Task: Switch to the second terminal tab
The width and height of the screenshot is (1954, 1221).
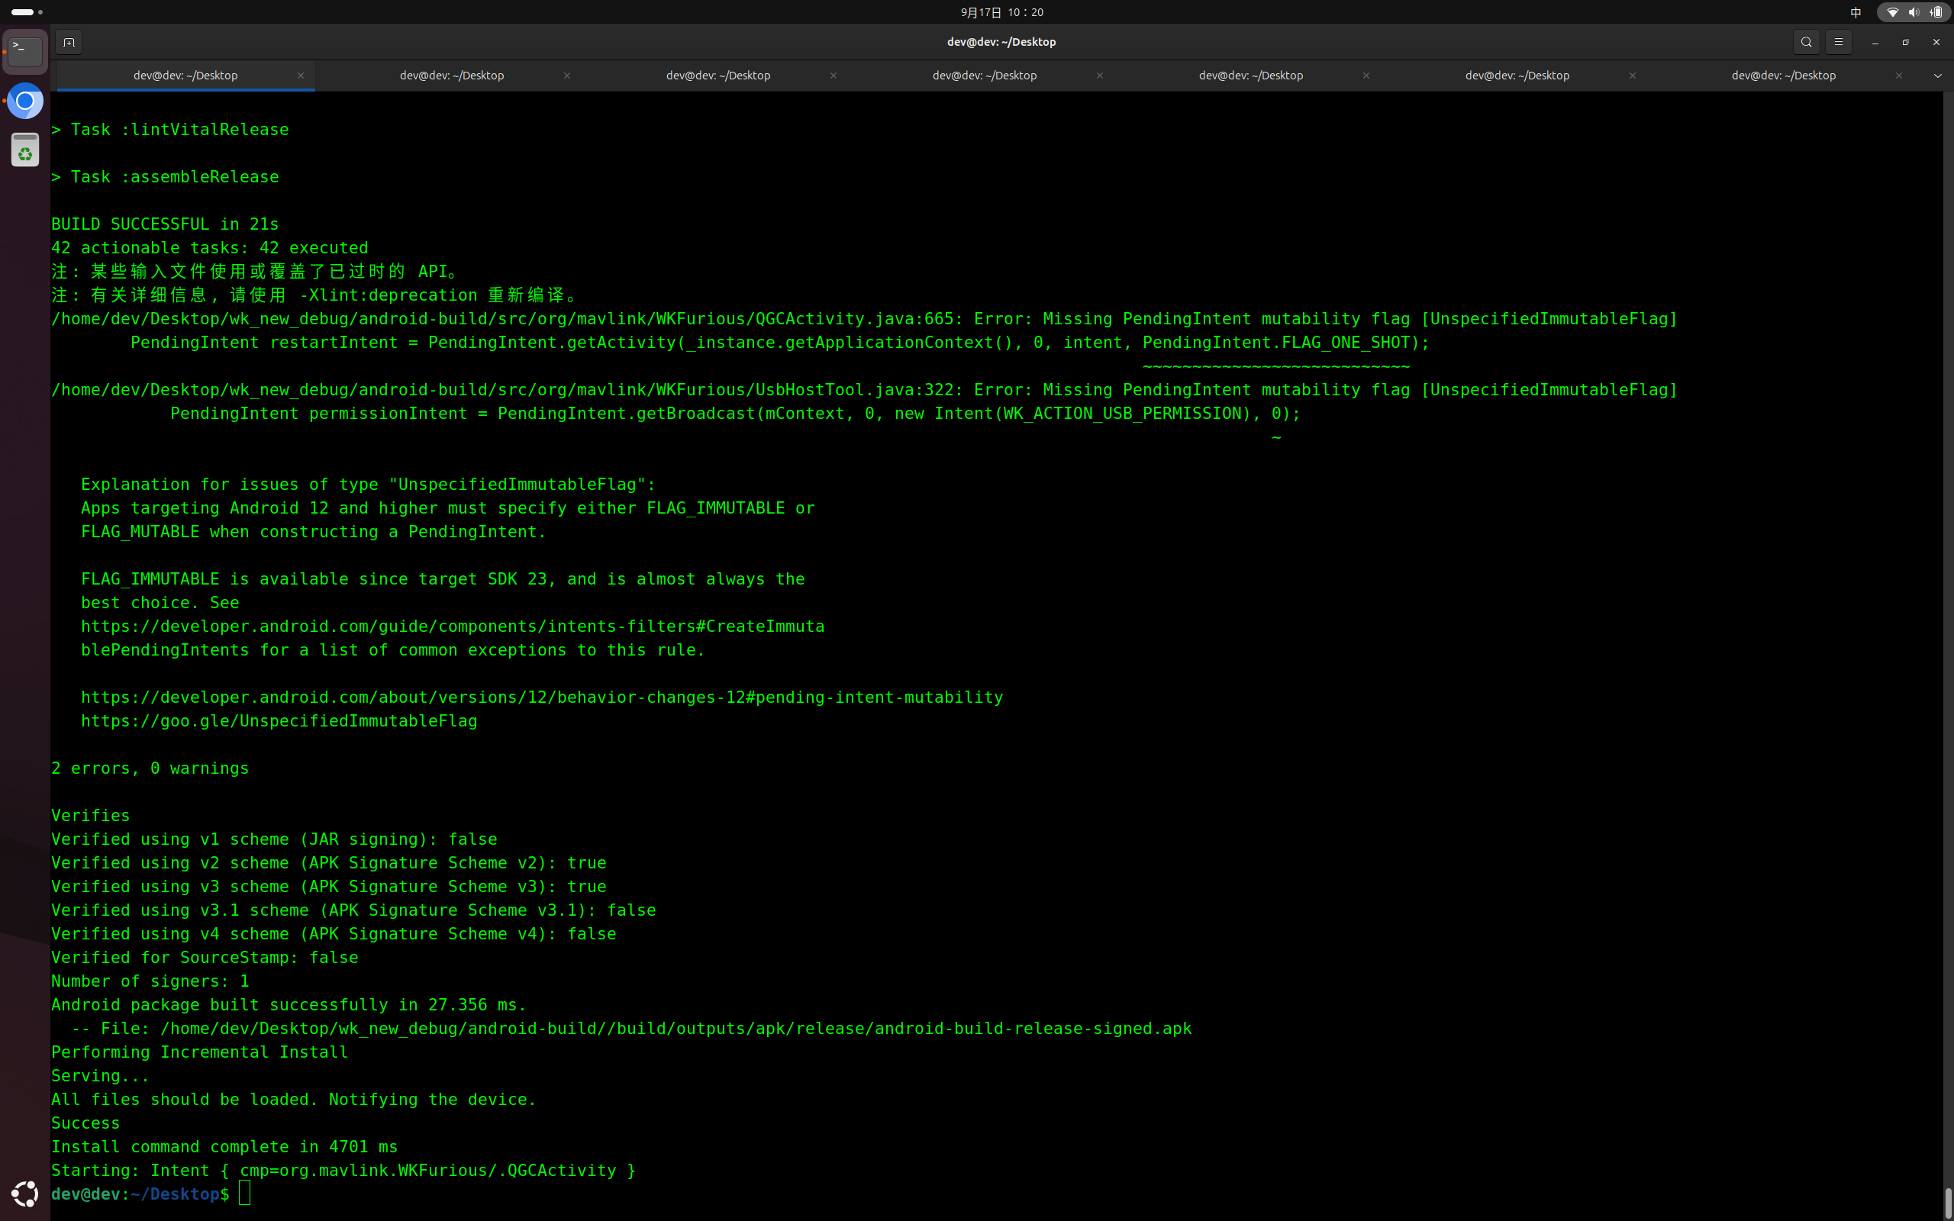Action: [451, 75]
